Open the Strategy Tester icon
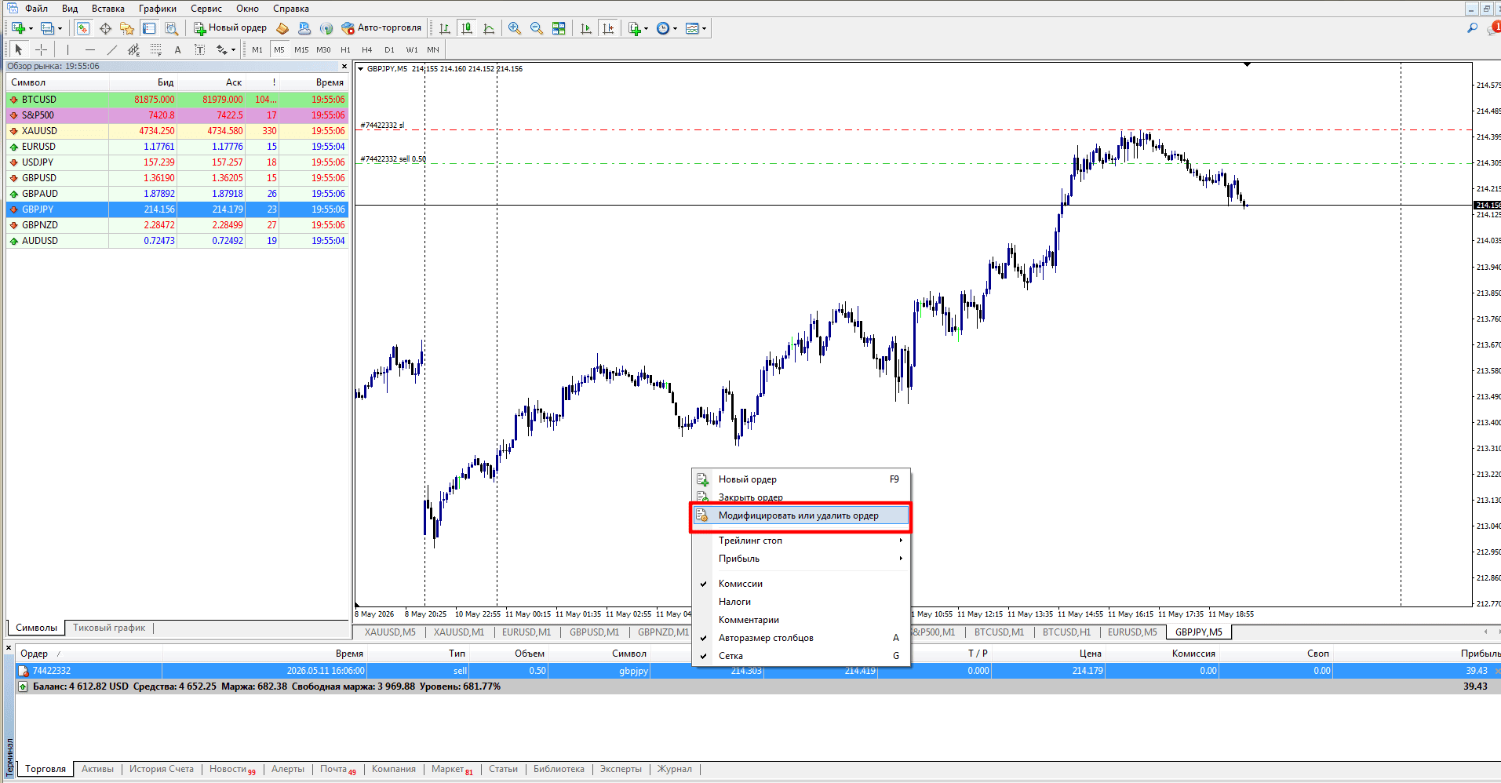 [171, 28]
